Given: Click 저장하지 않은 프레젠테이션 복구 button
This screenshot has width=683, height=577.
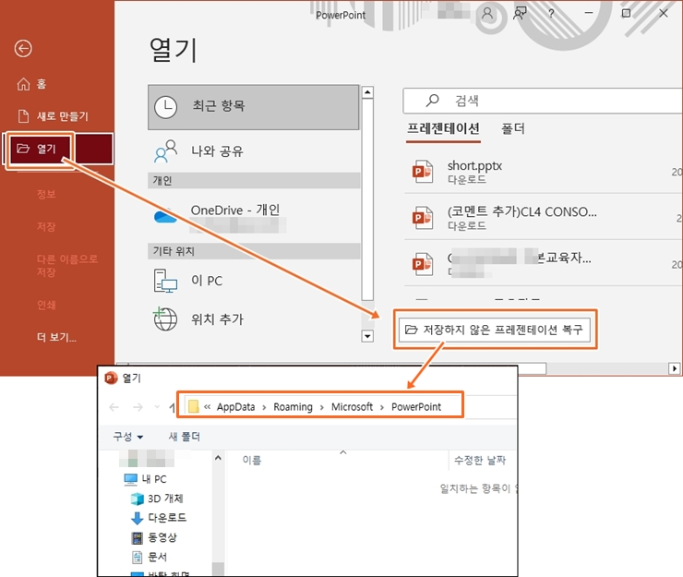Looking at the screenshot, I should [495, 330].
